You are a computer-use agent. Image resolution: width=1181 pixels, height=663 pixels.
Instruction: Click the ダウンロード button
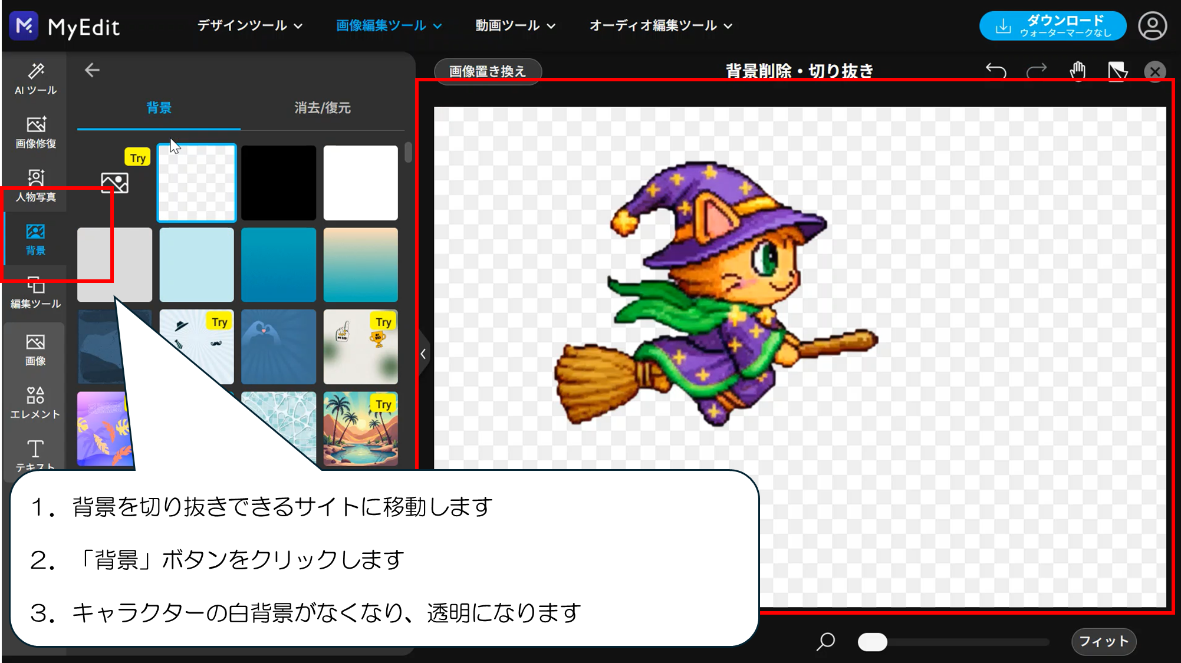coord(1053,26)
